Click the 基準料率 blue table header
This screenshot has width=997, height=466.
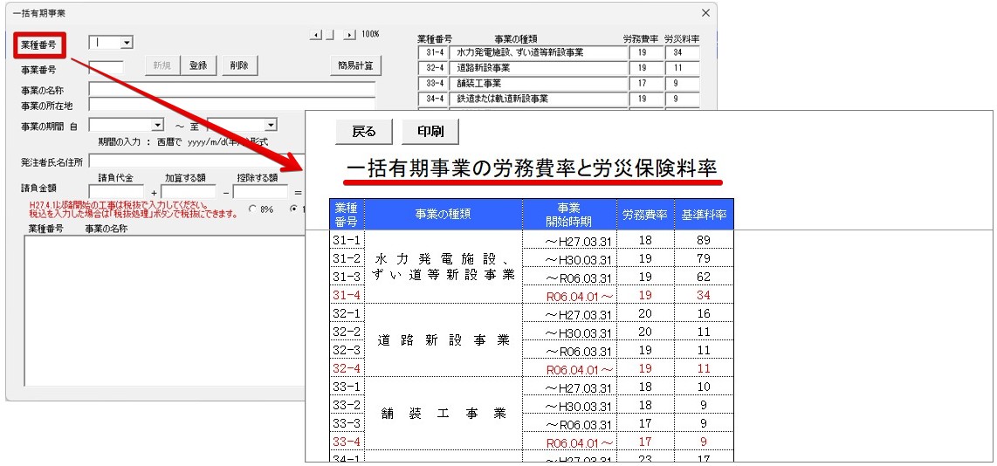pos(704,215)
